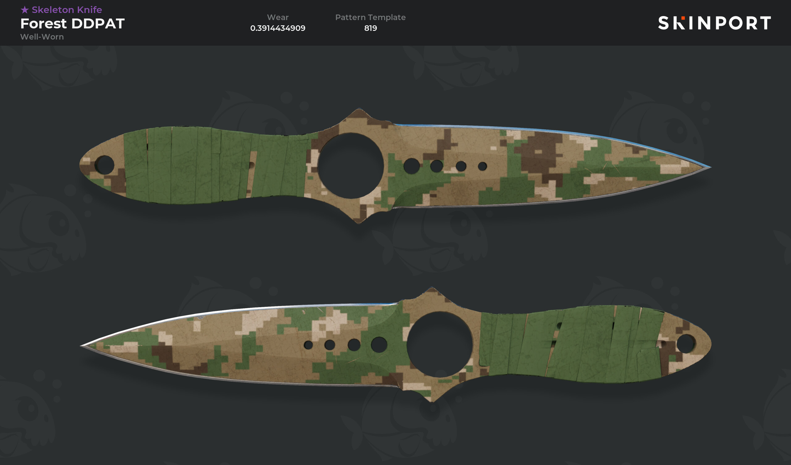Click the bottom knife's large finger ring hole
This screenshot has height=465, width=791.
439,344
